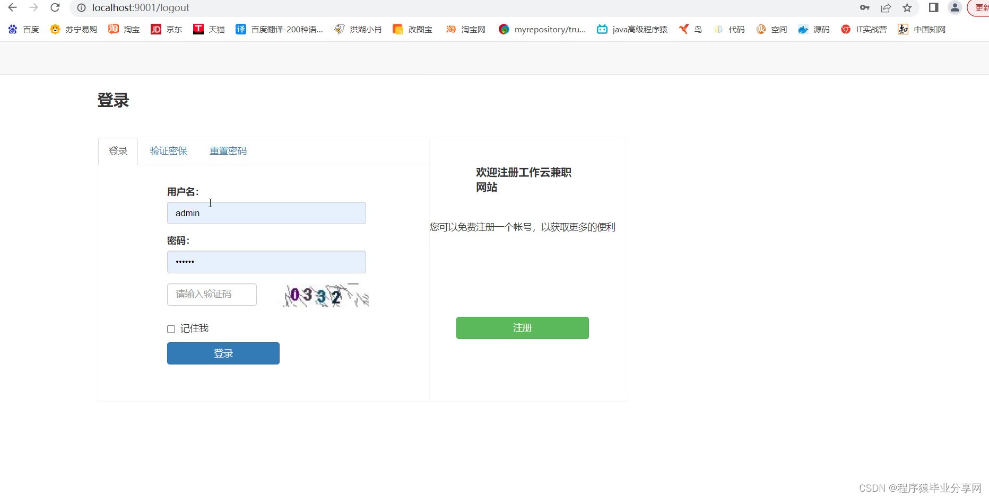Viewport: 989px width, 498px height.
Task: Open saved passwords key icon
Action: tap(865, 7)
